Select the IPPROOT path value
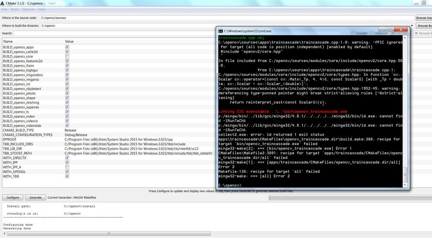The height and width of the screenshot is (238, 432). [119, 140]
